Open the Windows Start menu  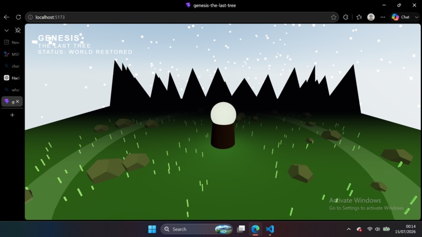click(152, 229)
